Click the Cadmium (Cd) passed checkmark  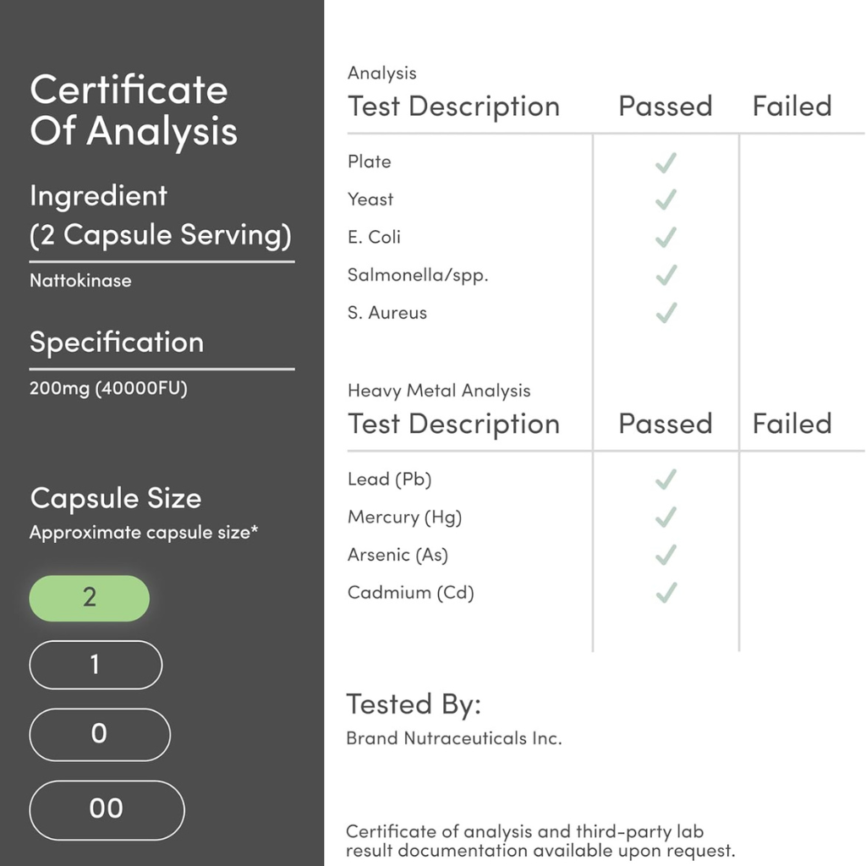pyautogui.click(x=666, y=593)
